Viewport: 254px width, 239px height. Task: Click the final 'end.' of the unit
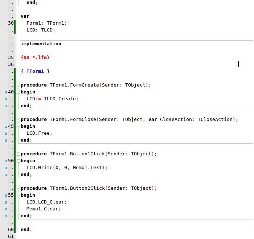pyautogui.click(x=26, y=230)
